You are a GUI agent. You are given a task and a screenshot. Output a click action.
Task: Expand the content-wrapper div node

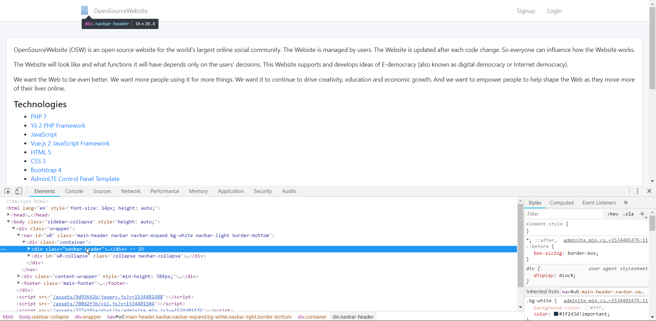pos(19,276)
